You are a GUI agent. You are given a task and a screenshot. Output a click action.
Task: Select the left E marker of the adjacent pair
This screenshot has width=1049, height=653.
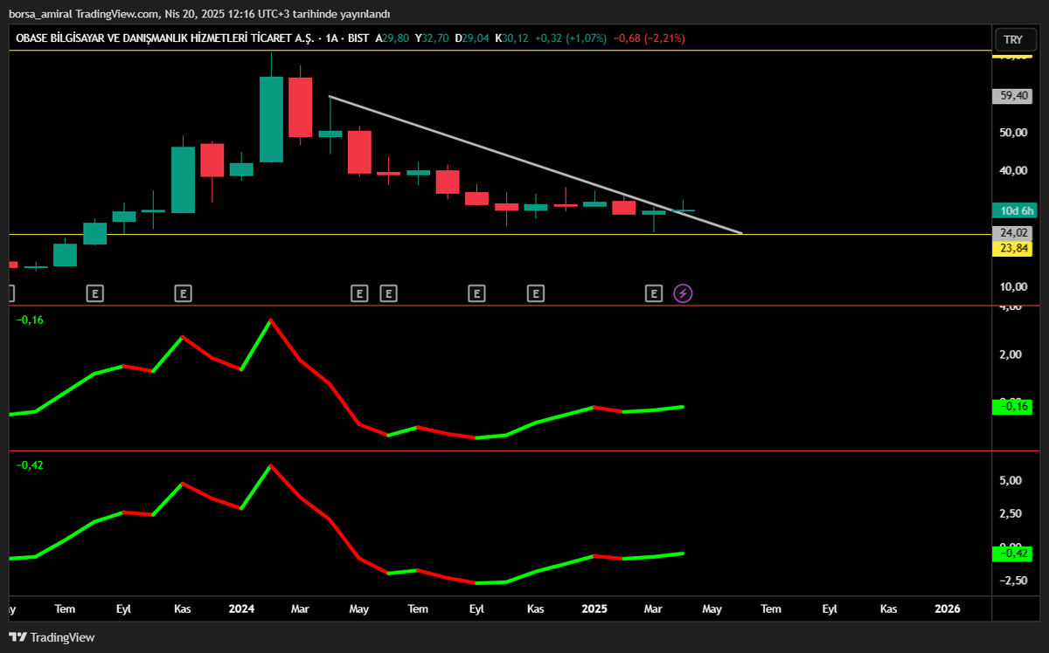point(359,293)
